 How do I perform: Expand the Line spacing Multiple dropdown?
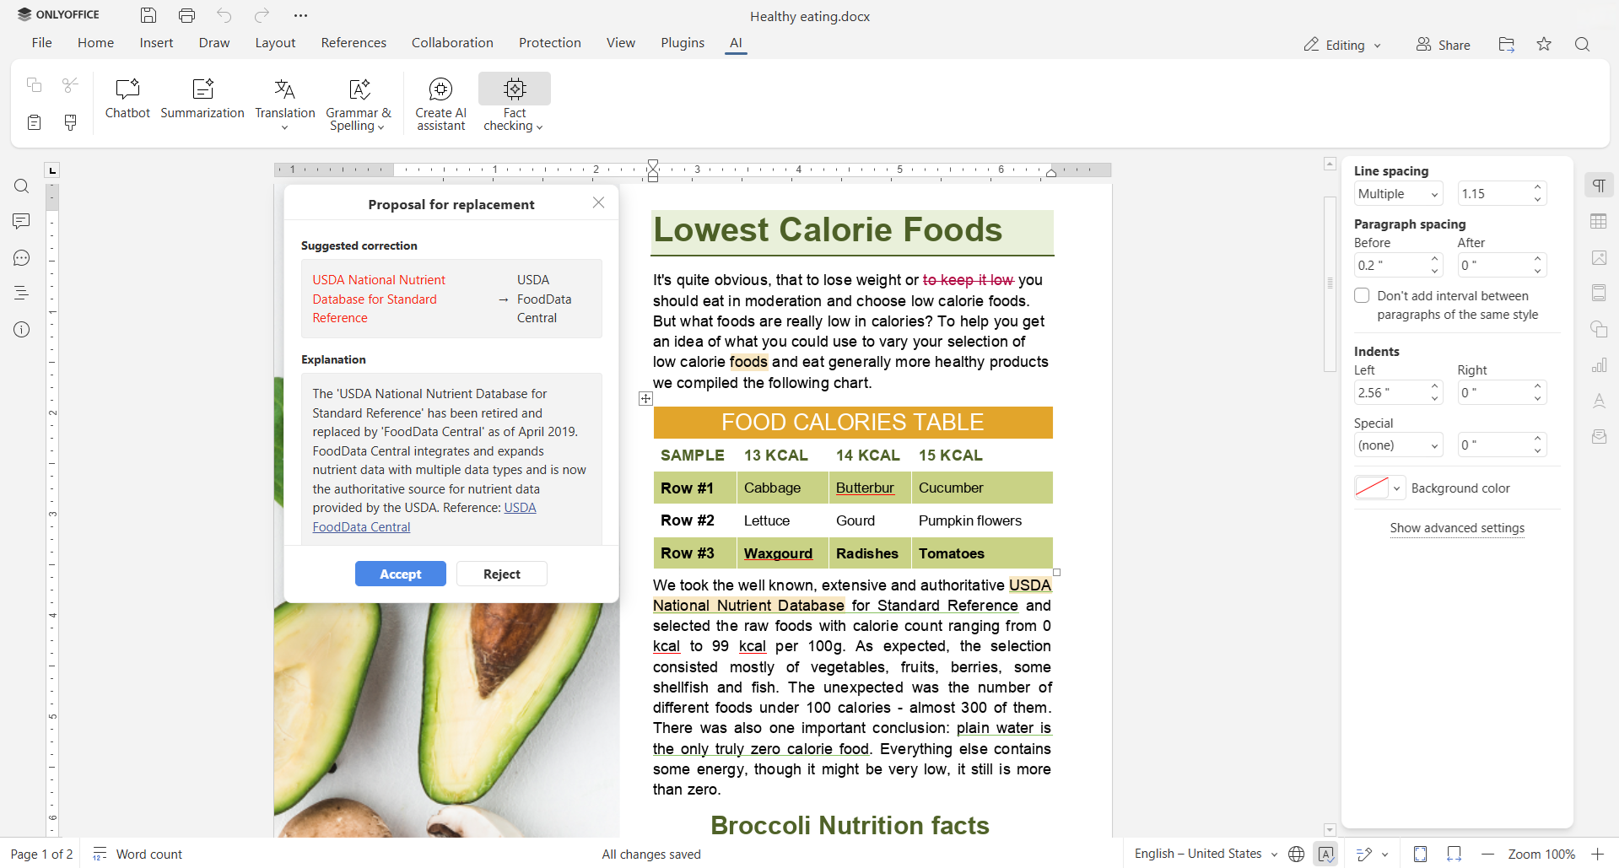[x=1398, y=194]
